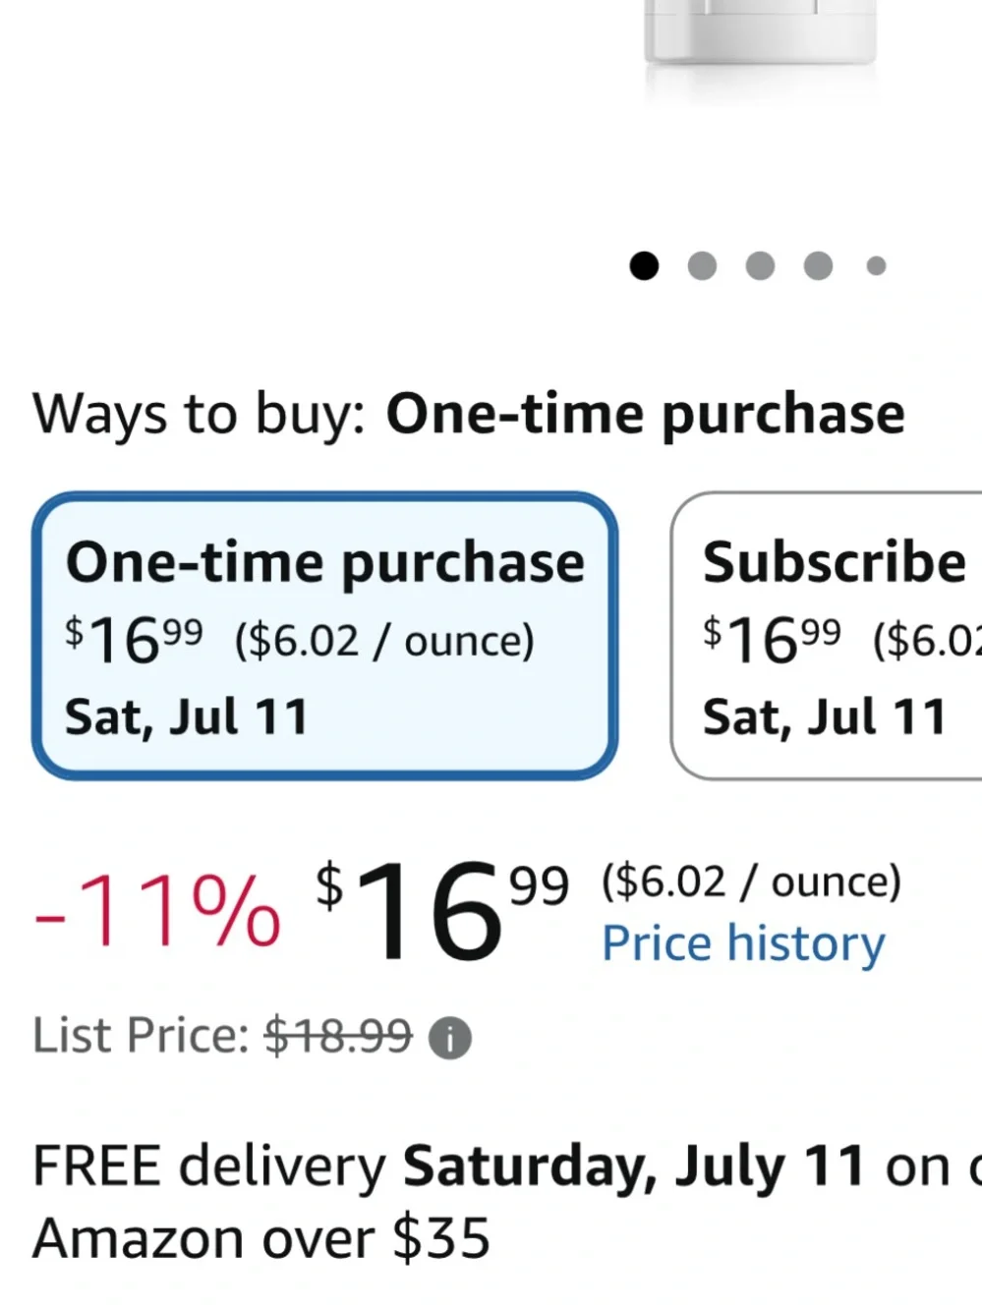
Task: Go to the third image carousel dot
Action: [760, 265]
